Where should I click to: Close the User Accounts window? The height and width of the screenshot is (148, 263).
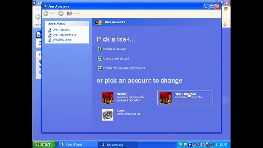(218, 7)
